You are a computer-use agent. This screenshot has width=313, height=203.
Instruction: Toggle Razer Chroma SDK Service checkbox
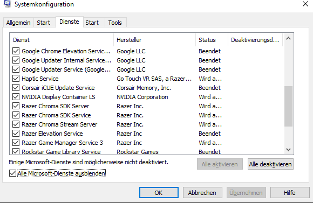tap(16, 115)
